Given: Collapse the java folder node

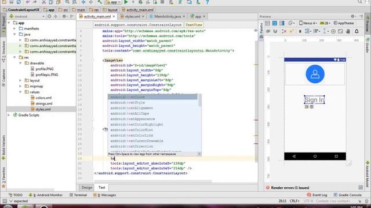Looking at the screenshot, I should (14, 35).
